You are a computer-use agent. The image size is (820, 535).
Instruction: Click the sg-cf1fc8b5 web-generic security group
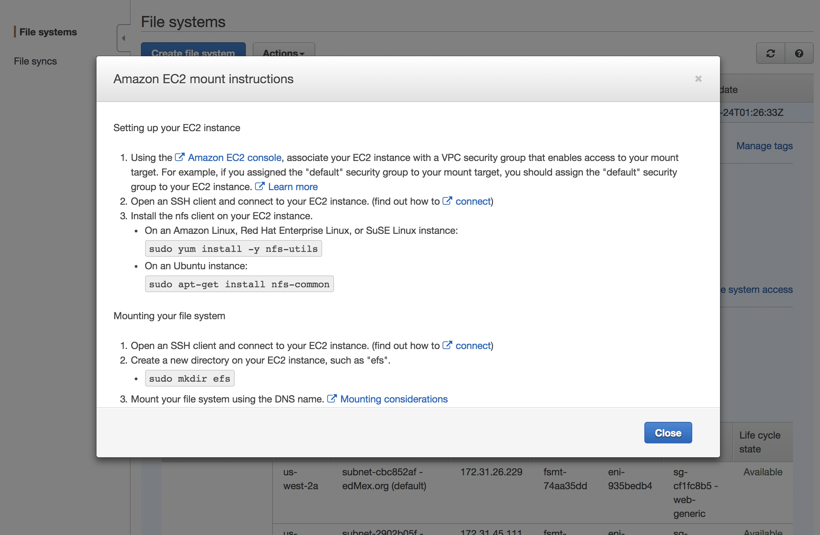tap(695, 493)
